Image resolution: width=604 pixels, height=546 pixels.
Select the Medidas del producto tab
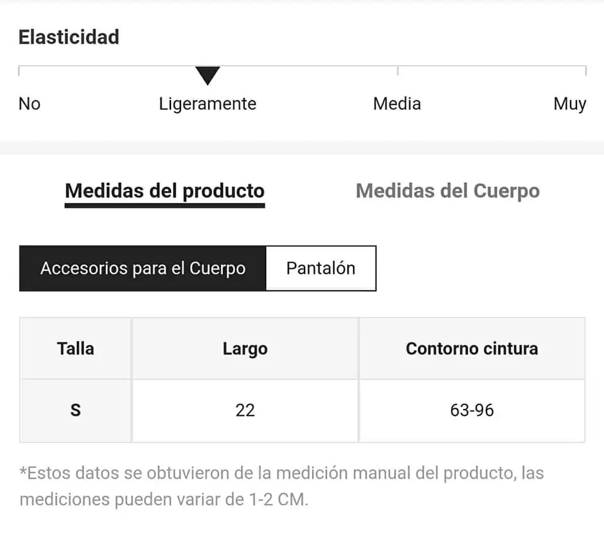(164, 191)
